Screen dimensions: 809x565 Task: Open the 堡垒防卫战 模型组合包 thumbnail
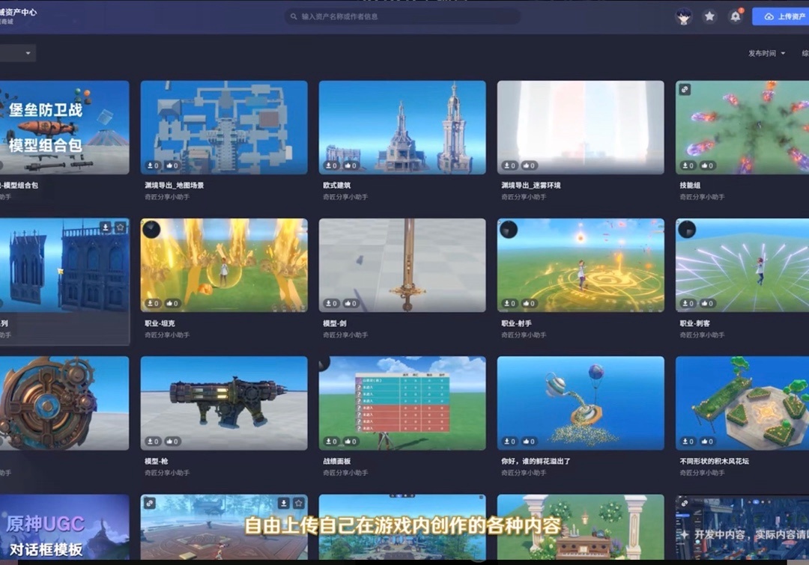click(x=64, y=127)
